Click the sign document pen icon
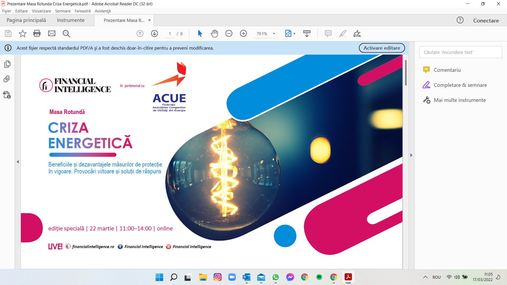This screenshot has width=507, height=285. [x=357, y=34]
